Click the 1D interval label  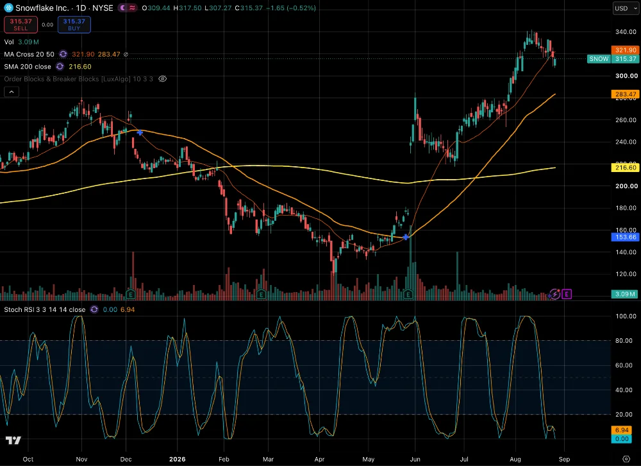81,8
